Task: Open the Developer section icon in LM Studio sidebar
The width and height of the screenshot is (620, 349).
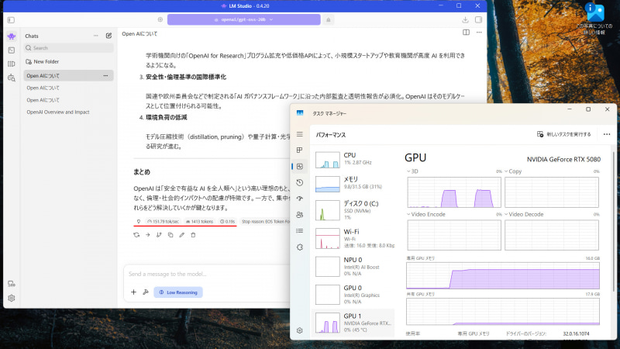Action: pos(12,50)
